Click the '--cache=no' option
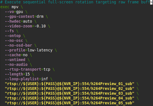 (16, 55)
